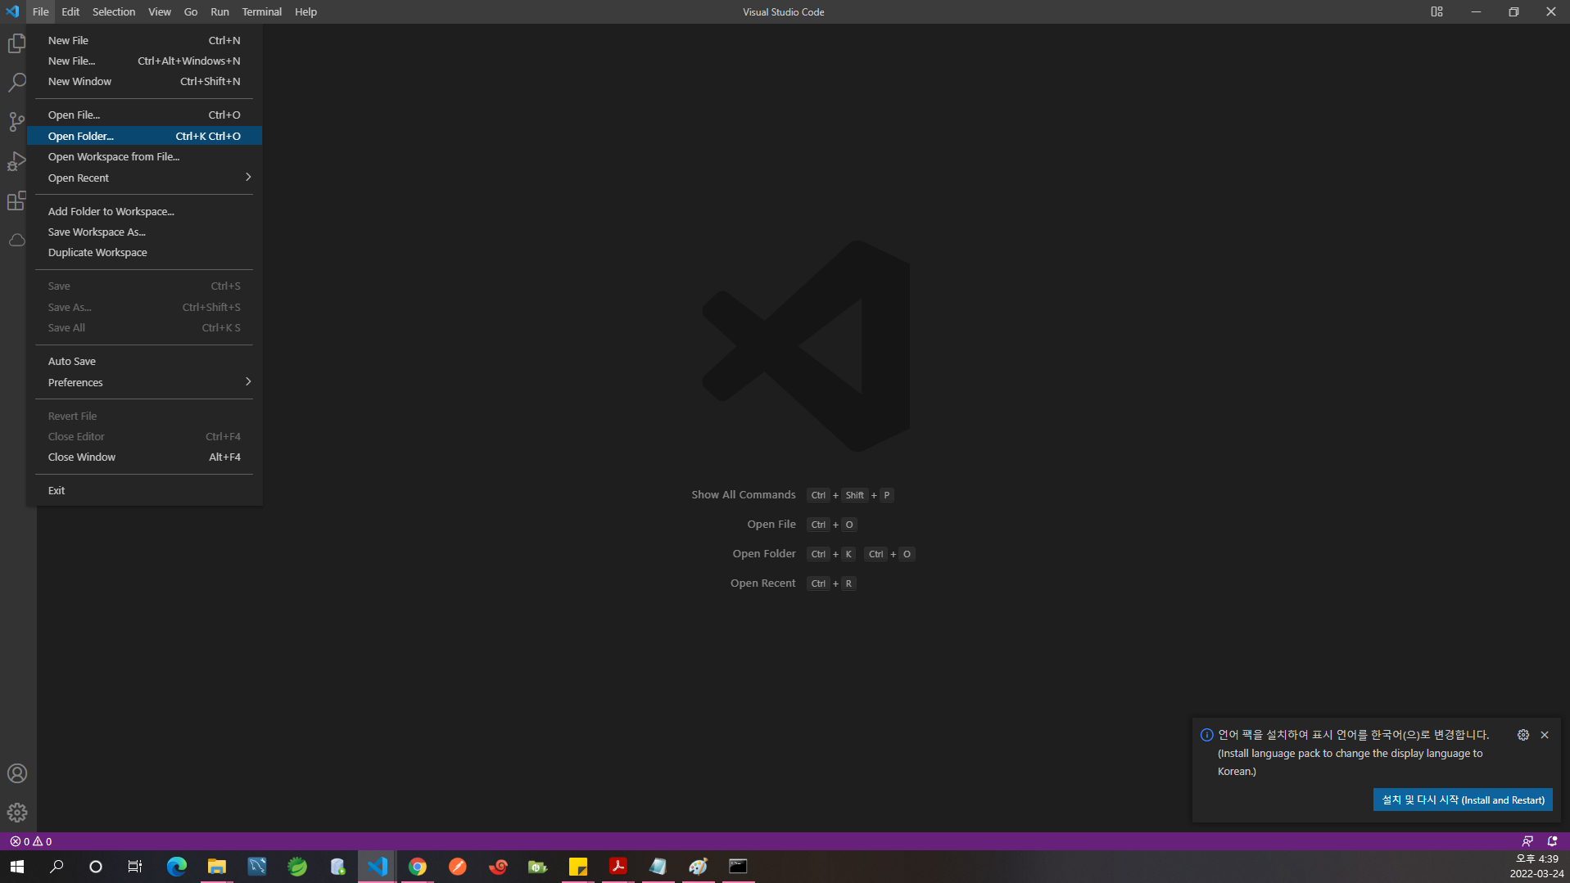This screenshot has width=1570, height=883.
Task: Choose Add Folder to Workspace...
Action: pos(145,211)
